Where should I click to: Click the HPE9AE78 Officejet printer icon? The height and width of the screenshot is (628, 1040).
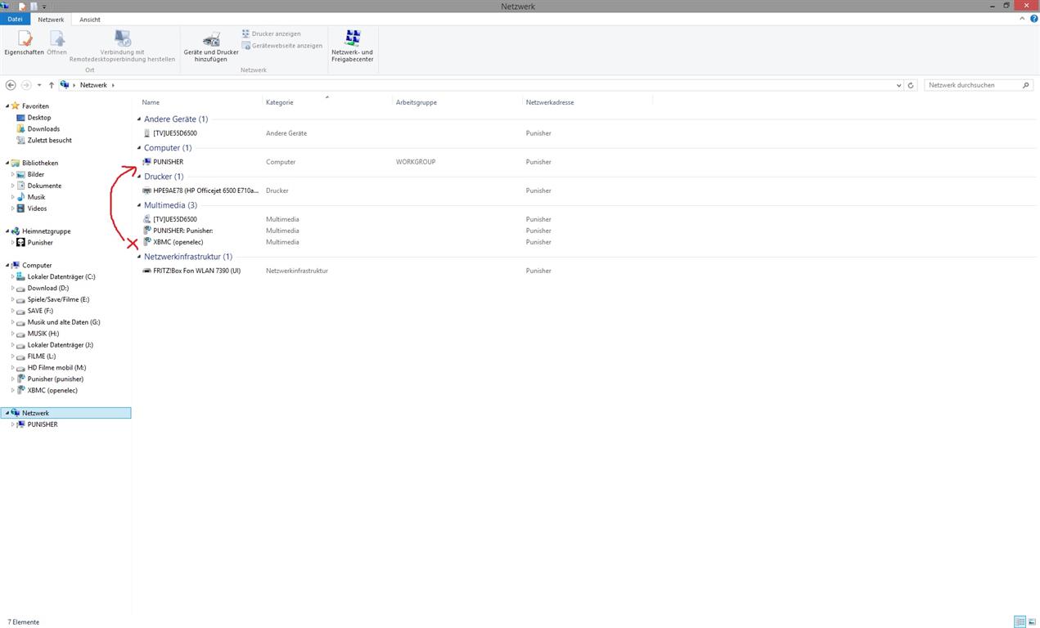point(147,191)
